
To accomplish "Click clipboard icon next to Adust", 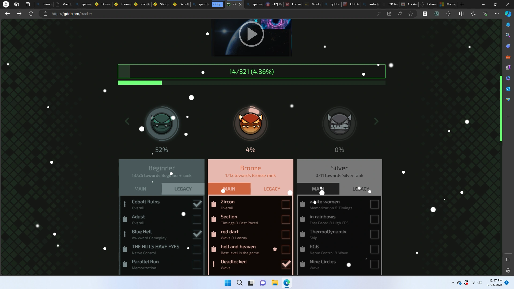I will tap(125, 219).
